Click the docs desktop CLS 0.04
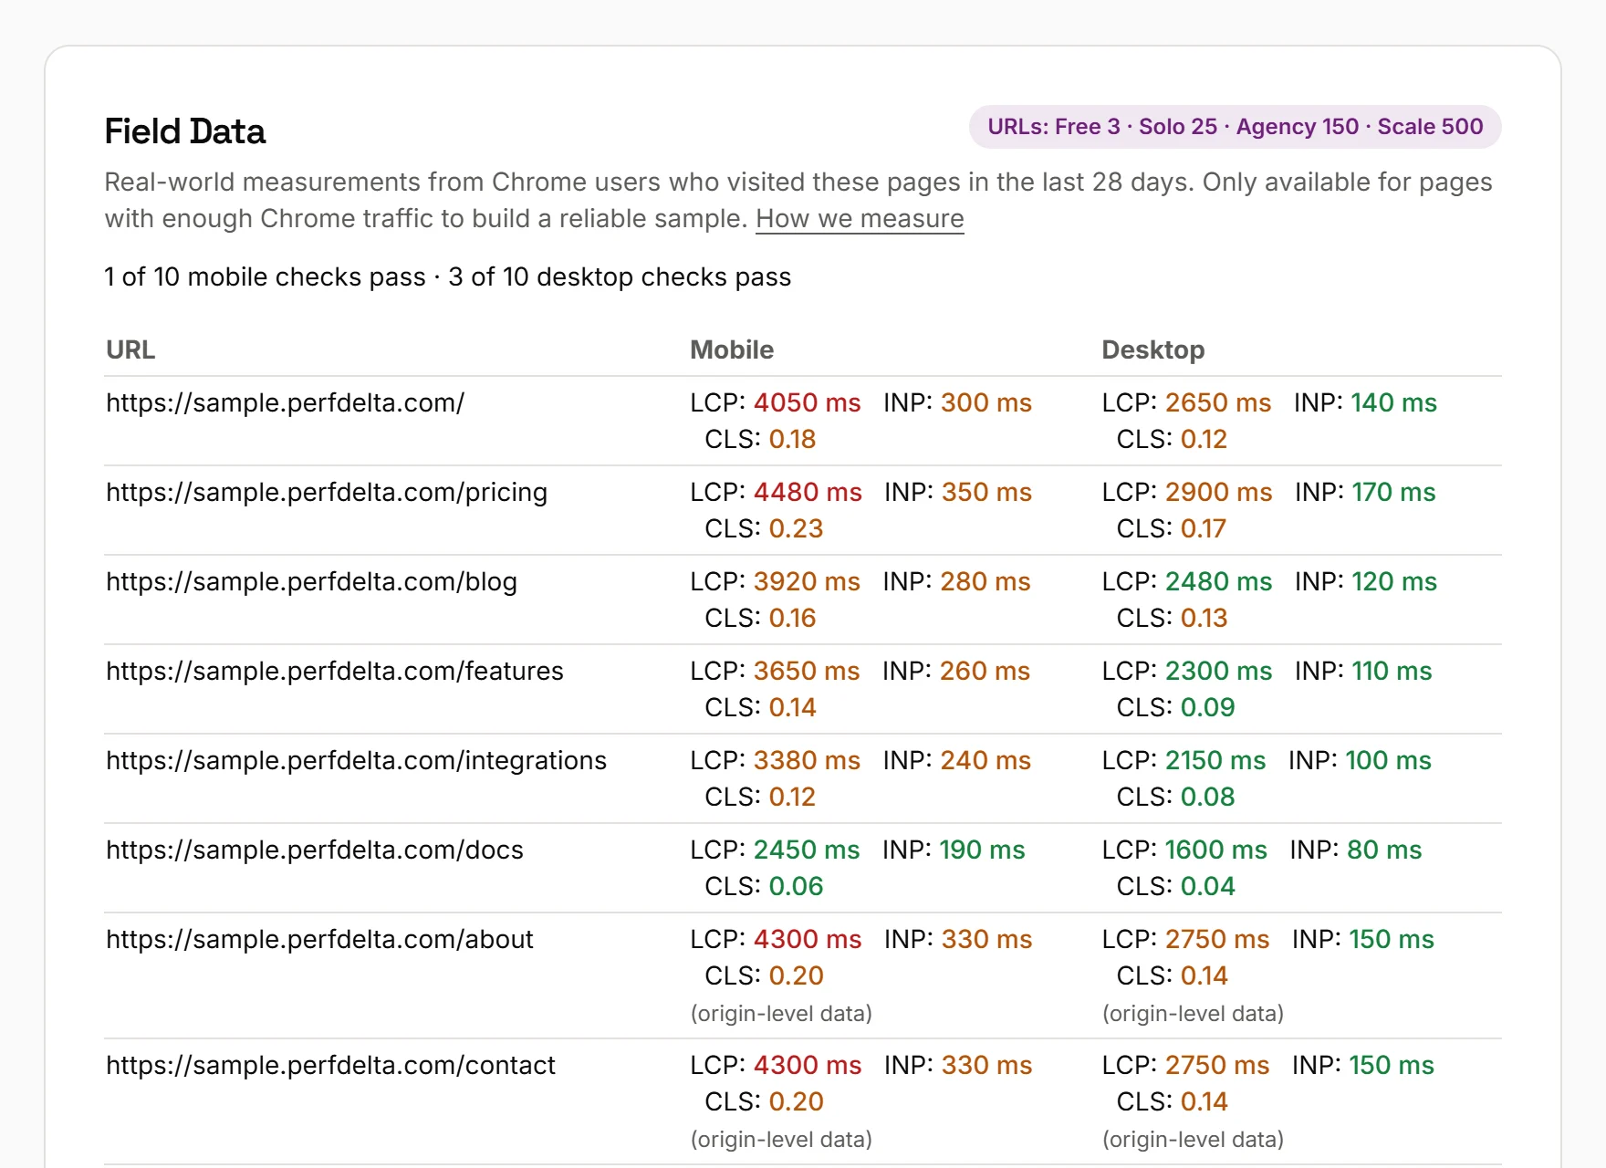 [1208, 887]
